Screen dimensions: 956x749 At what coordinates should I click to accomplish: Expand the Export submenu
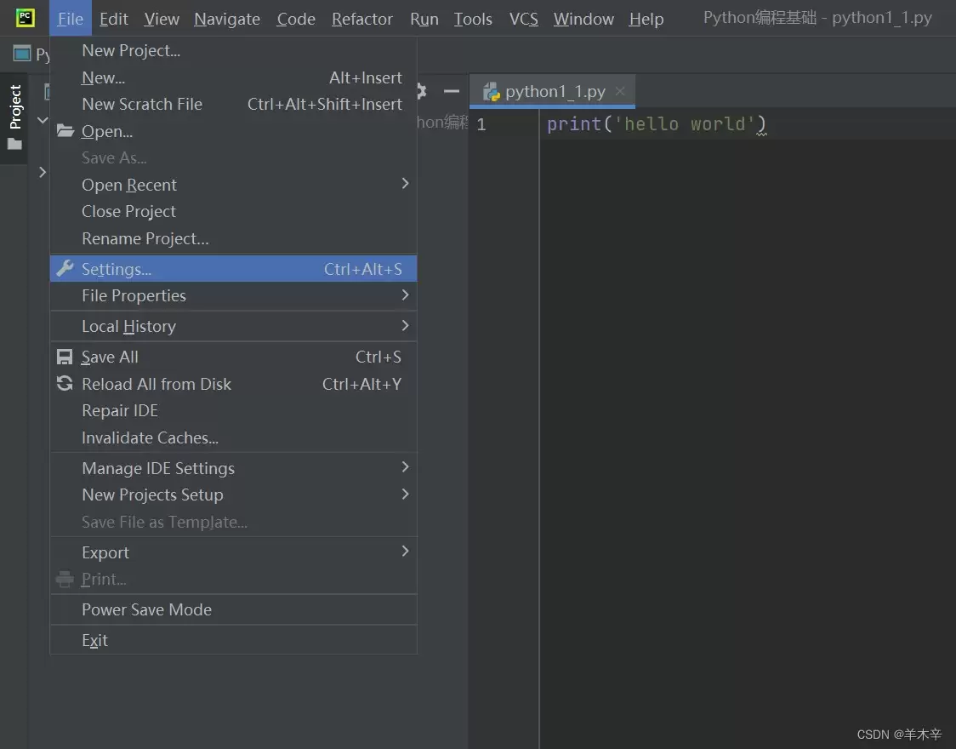tap(234, 552)
